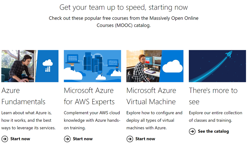This screenshot has width=249, height=145.
Task: Open Start now link for AWS Experts course
Action: point(83,139)
